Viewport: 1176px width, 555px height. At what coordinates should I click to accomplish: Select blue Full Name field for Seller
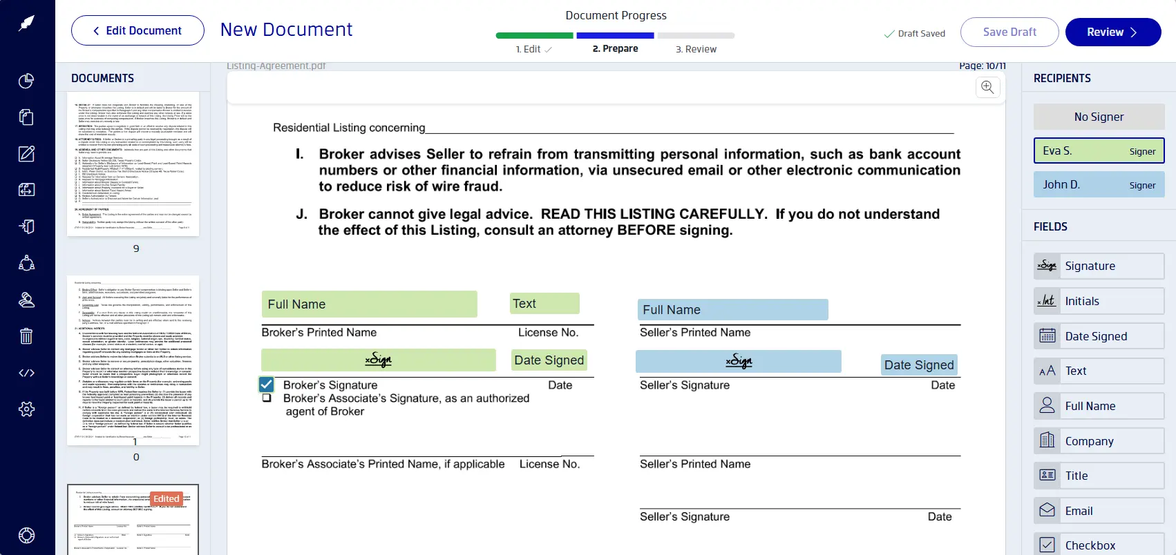pyautogui.click(x=732, y=309)
